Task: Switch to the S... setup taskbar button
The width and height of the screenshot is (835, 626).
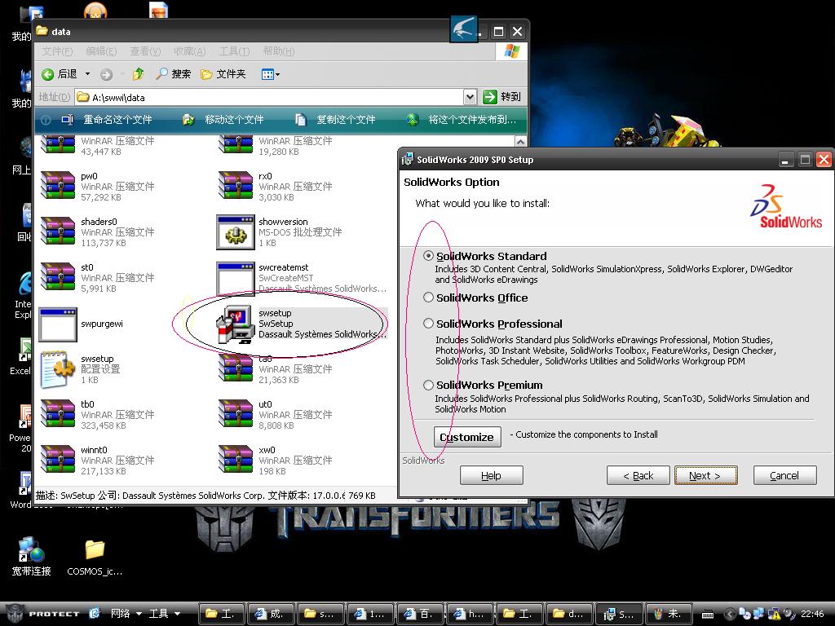Action: coord(618,614)
